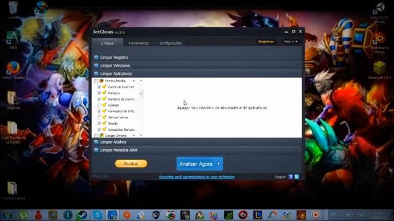Toggle the Firefox/Mozilla group checkbox
The image size is (394, 221).
[96, 81]
